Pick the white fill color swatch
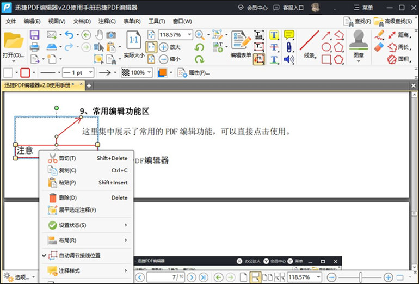The width and height of the screenshot is (419, 284). pos(8,73)
